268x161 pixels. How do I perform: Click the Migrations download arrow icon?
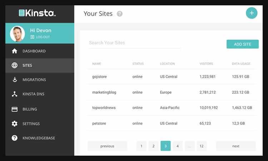point(15,80)
